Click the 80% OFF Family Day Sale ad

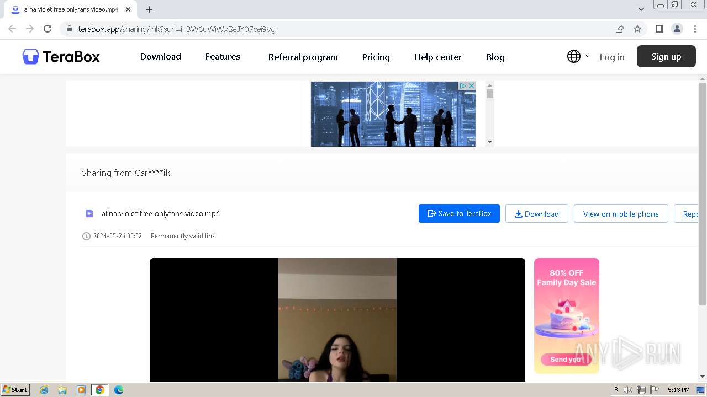[x=566, y=315]
